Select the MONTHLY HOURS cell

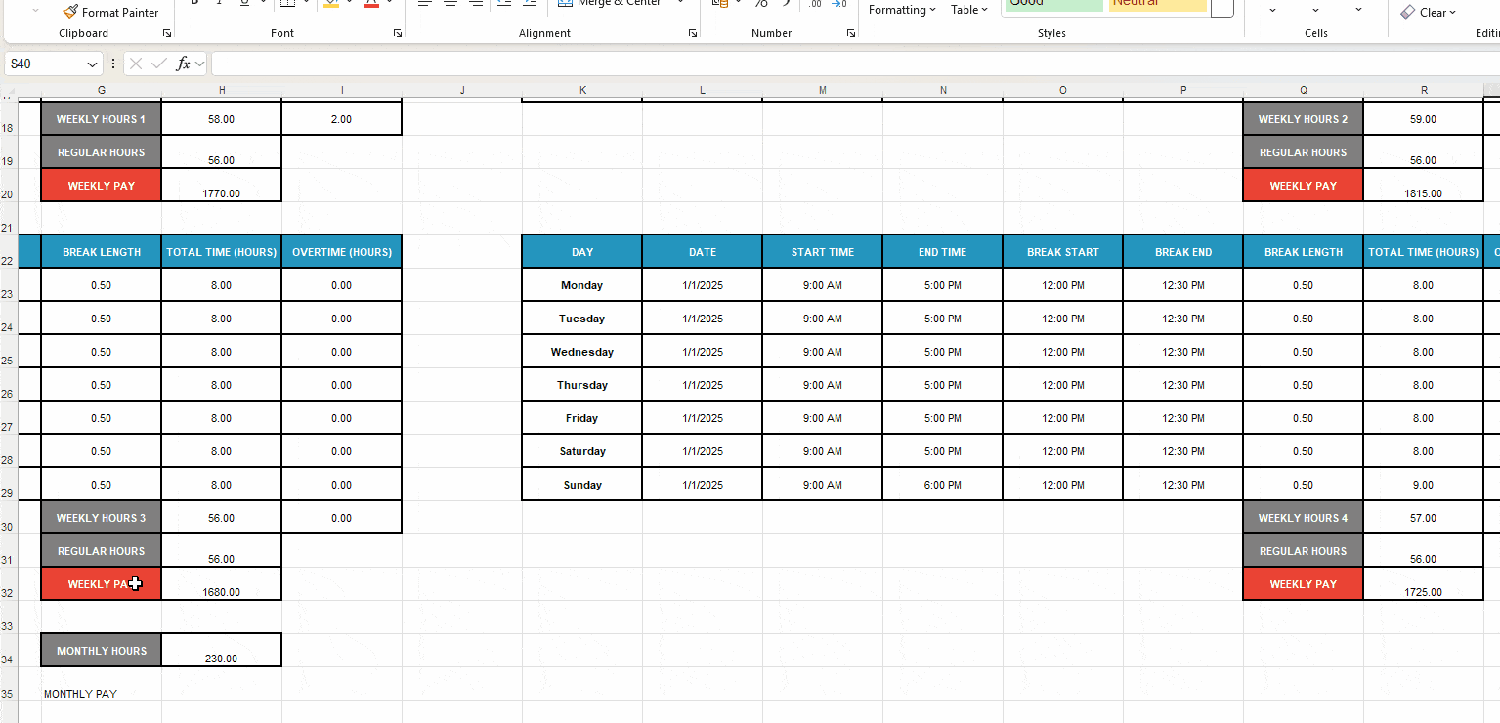pos(101,650)
